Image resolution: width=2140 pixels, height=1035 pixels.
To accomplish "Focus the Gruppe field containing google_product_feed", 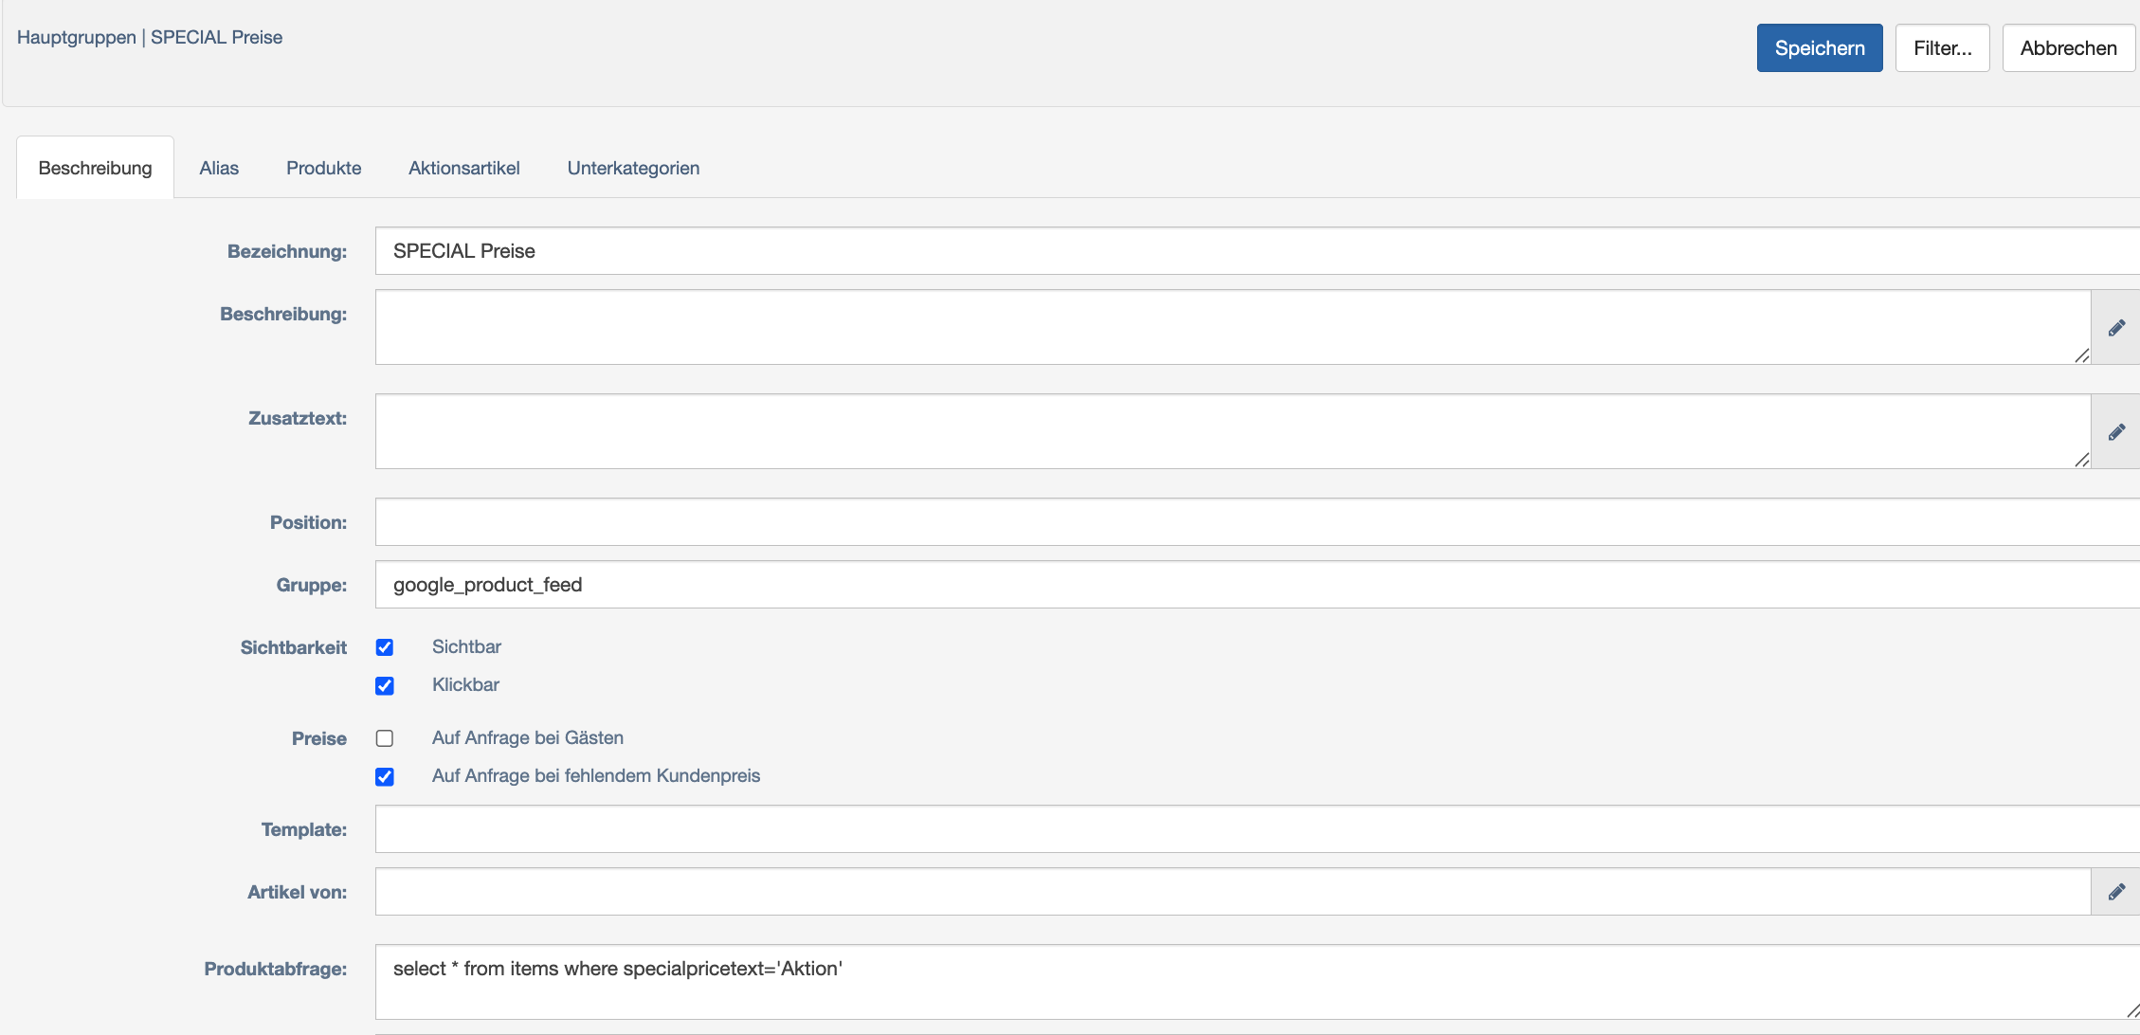I will (x=1258, y=585).
